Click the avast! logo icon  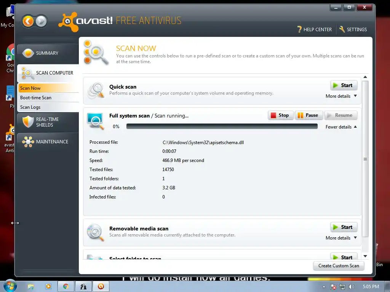(x=68, y=22)
